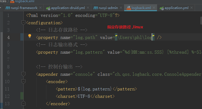Click the 日志存放路径 comment
The width and height of the screenshot is (202, 109).
pos(62,30)
